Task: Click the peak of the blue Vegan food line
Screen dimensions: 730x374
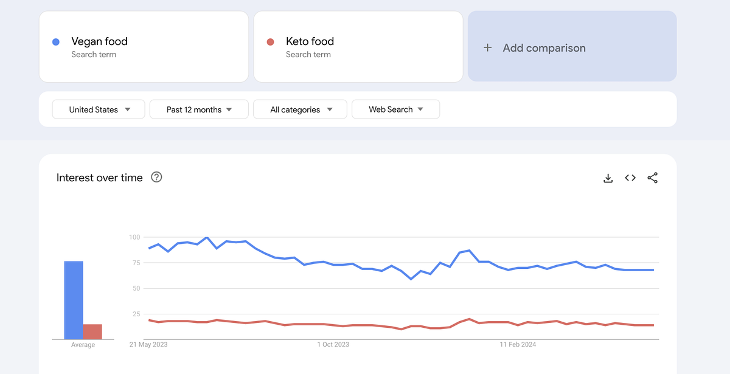Action: click(207, 238)
